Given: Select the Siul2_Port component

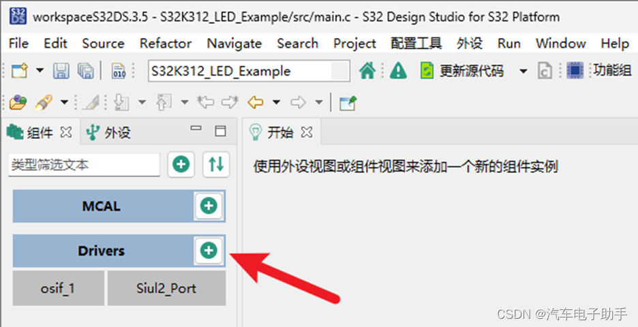Looking at the screenshot, I should (x=166, y=288).
